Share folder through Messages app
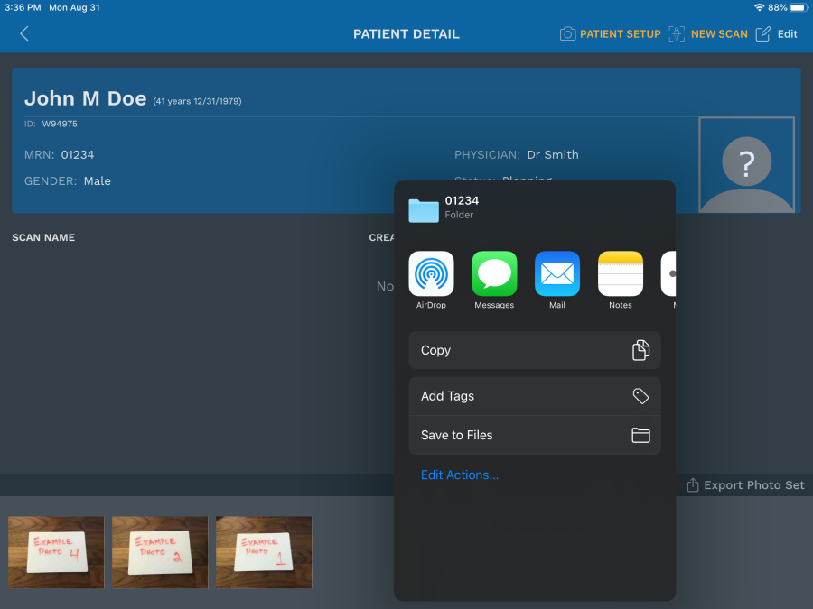 pos(494,274)
